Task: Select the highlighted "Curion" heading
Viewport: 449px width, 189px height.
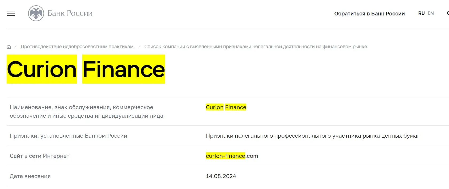Action: 41,69
